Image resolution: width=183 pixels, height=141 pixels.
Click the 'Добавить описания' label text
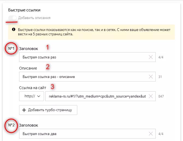[x=34, y=18]
